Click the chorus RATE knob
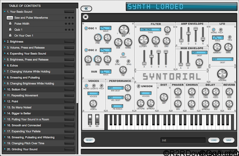 [x=192, y=92]
